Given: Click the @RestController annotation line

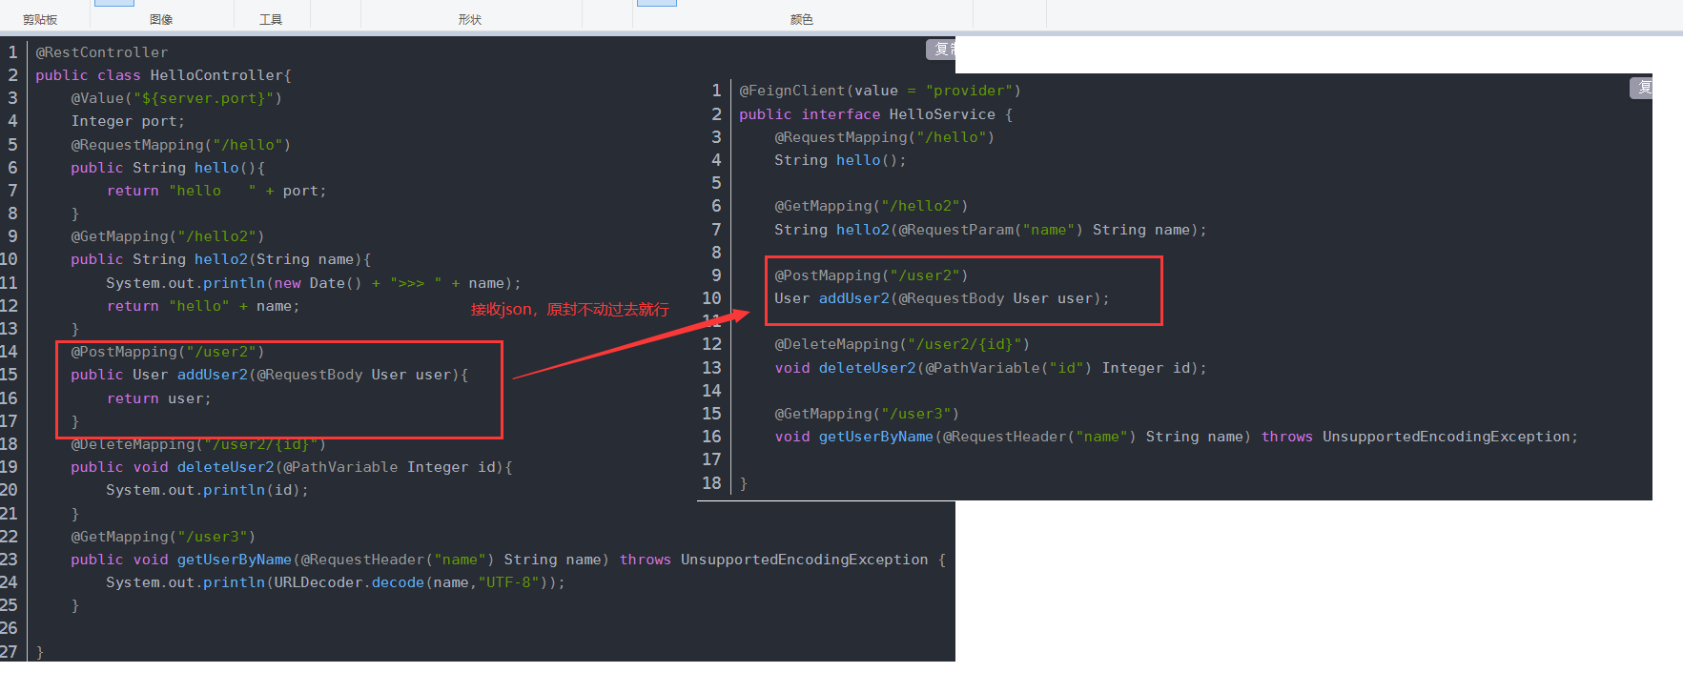Looking at the screenshot, I should pyautogui.click(x=101, y=52).
